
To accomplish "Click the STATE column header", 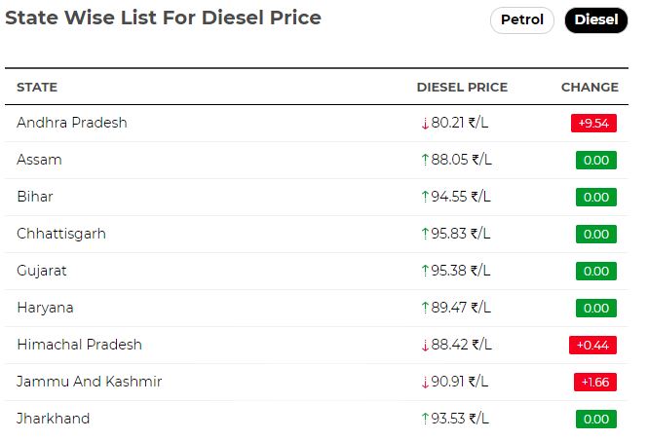I will (x=37, y=87).
